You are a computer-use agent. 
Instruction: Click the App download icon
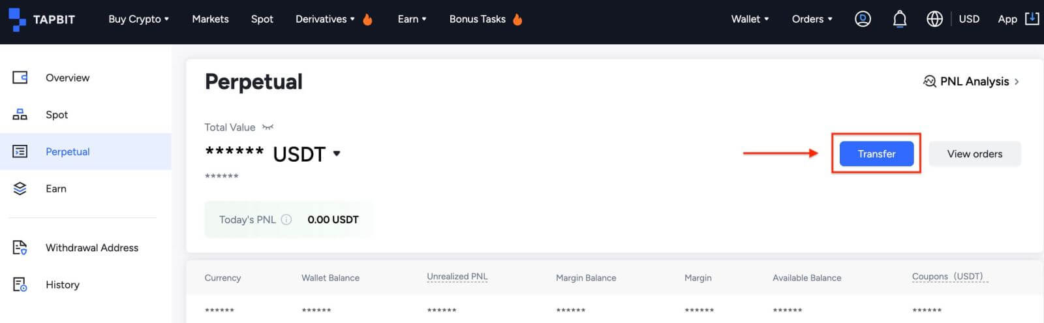tap(1032, 19)
